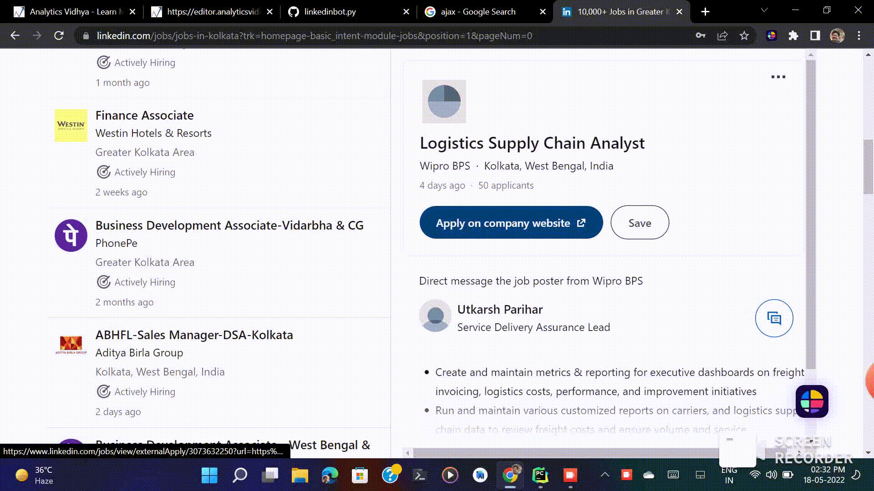Reload the LinkedIn jobs page
Image resolution: width=874 pixels, height=491 pixels.
[x=59, y=35]
